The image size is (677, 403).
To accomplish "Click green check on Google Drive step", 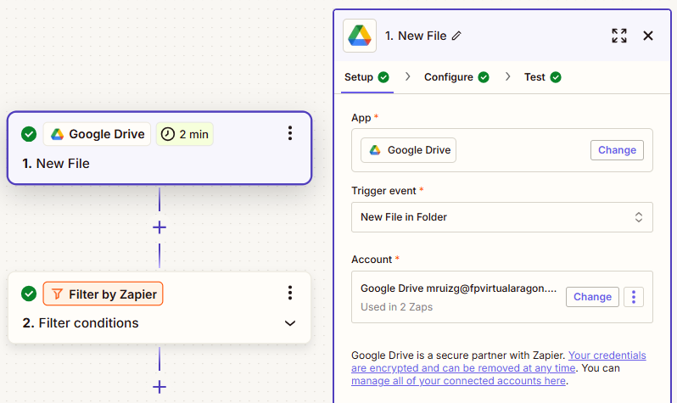I will [29, 134].
